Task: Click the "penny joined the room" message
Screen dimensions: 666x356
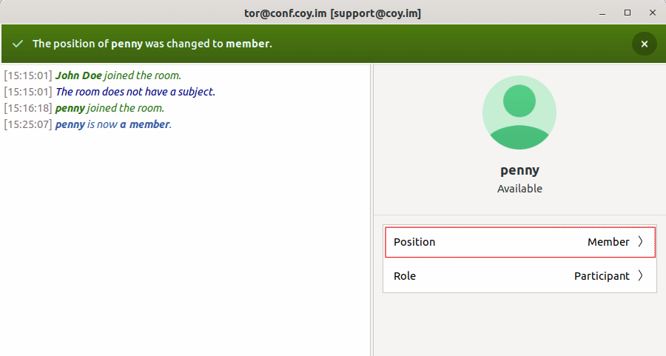Action: [x=110, y=108]
